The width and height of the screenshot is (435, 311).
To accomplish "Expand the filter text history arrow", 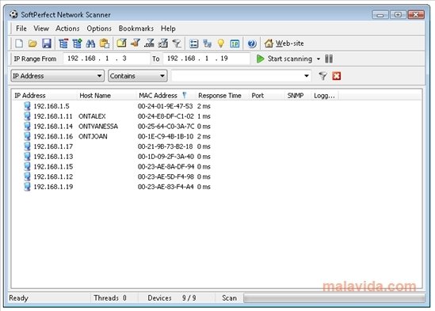I will pos(307,76).
